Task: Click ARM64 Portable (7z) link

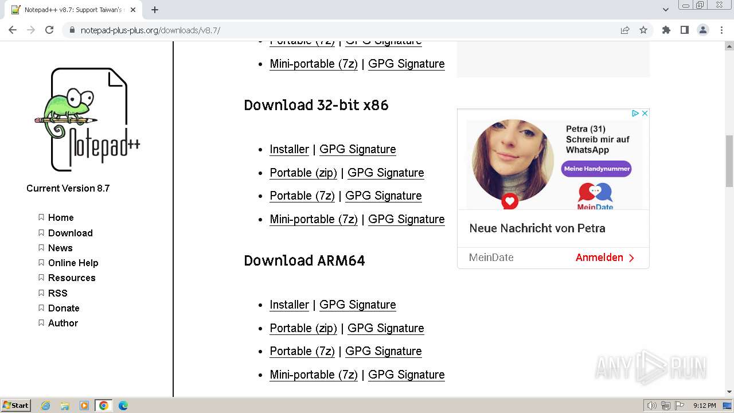Action: click(302, 351)
